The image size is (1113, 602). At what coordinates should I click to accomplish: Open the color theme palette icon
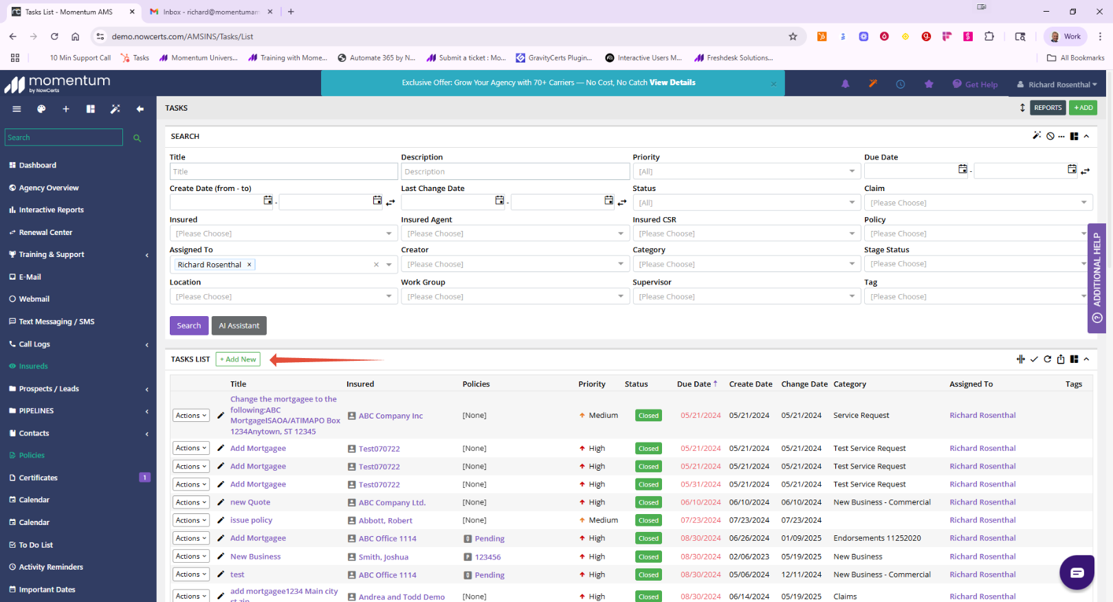point(41,109)
